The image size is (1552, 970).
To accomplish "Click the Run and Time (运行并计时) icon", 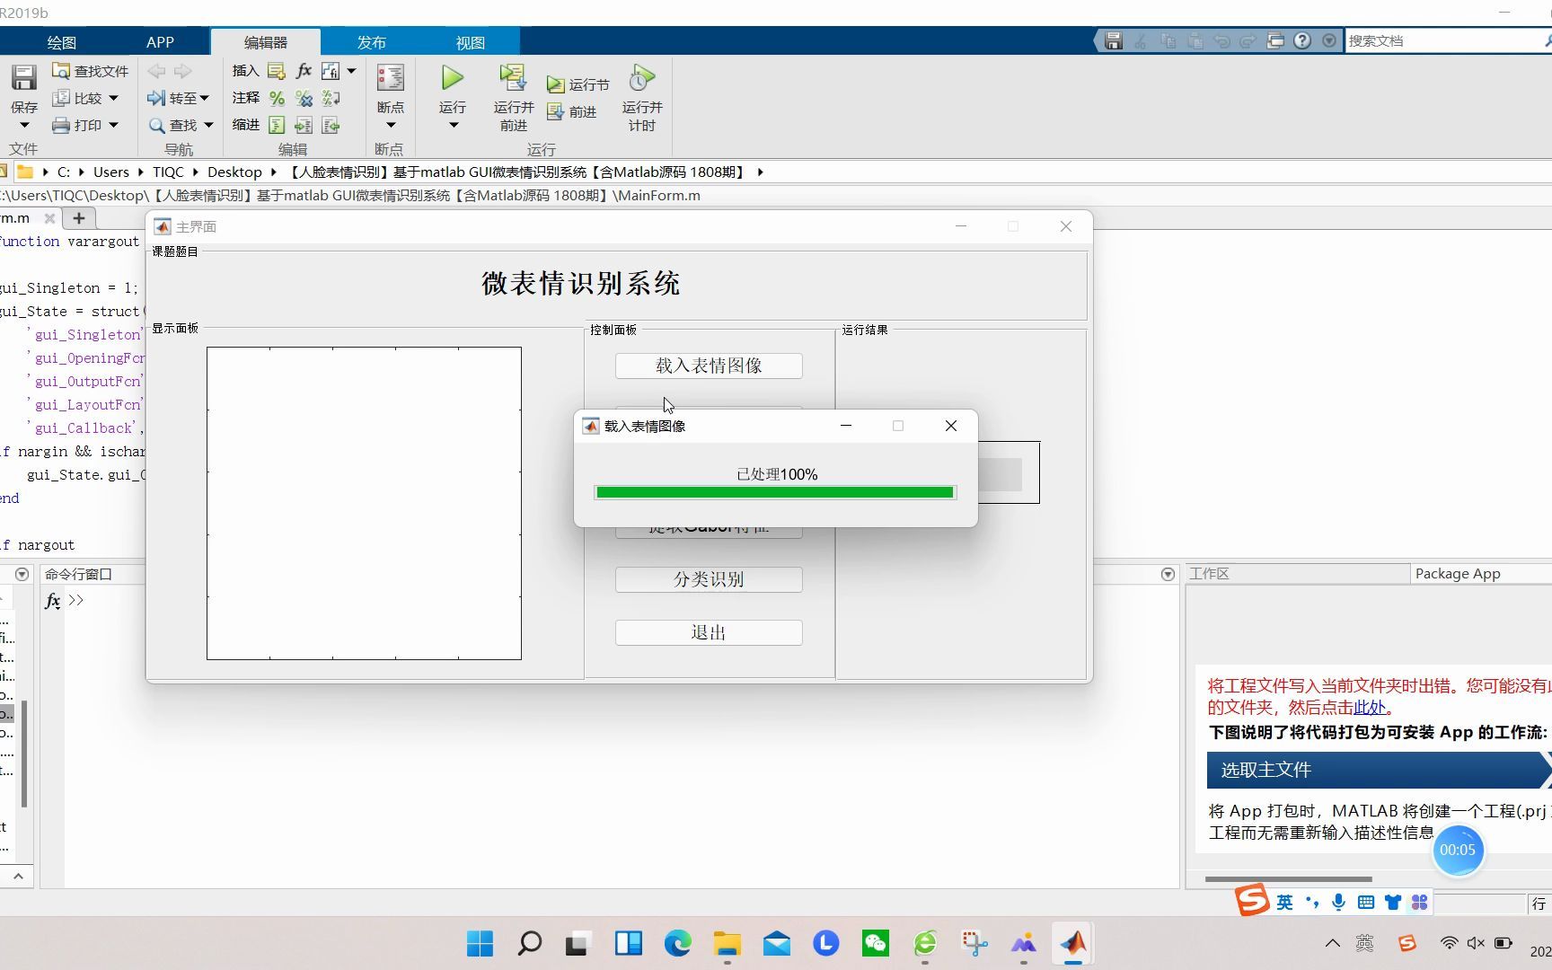I will (641, 77).
